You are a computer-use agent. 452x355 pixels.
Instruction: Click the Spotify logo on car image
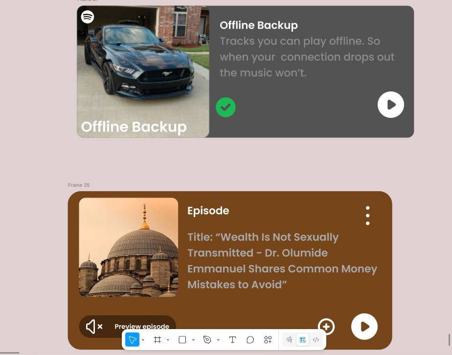[x=88, y=17]
